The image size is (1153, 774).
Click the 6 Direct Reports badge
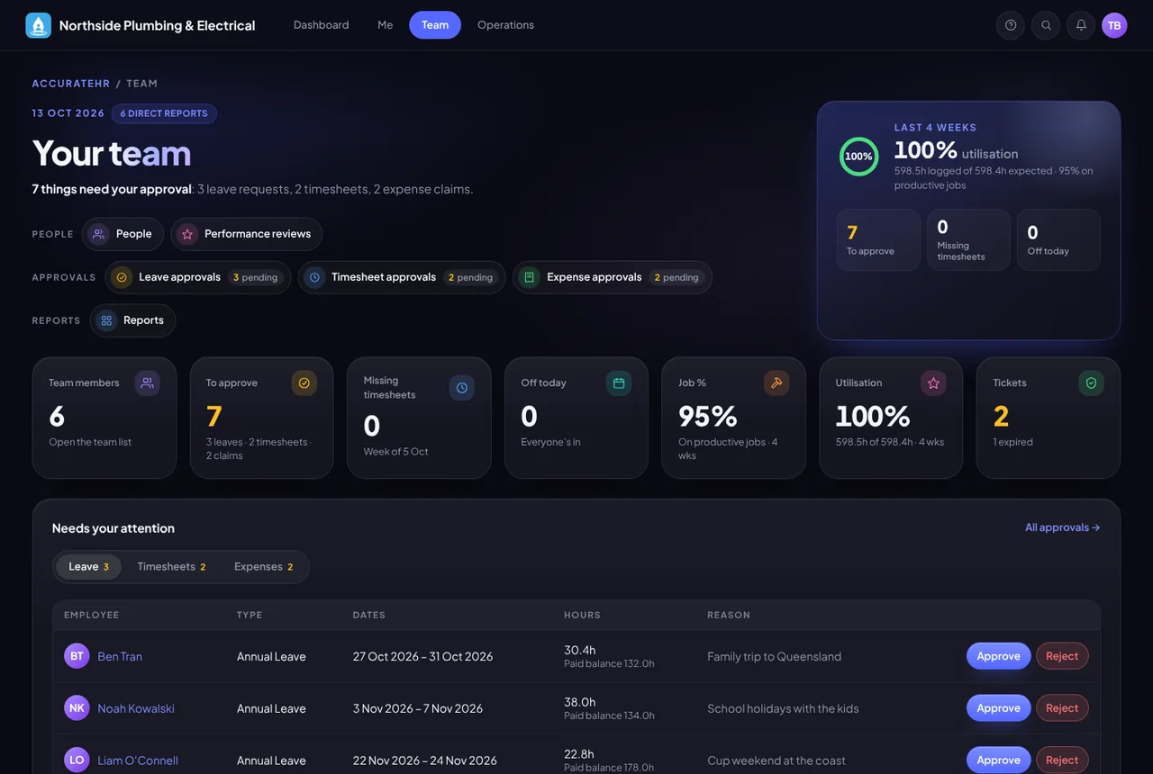[164, 113]
